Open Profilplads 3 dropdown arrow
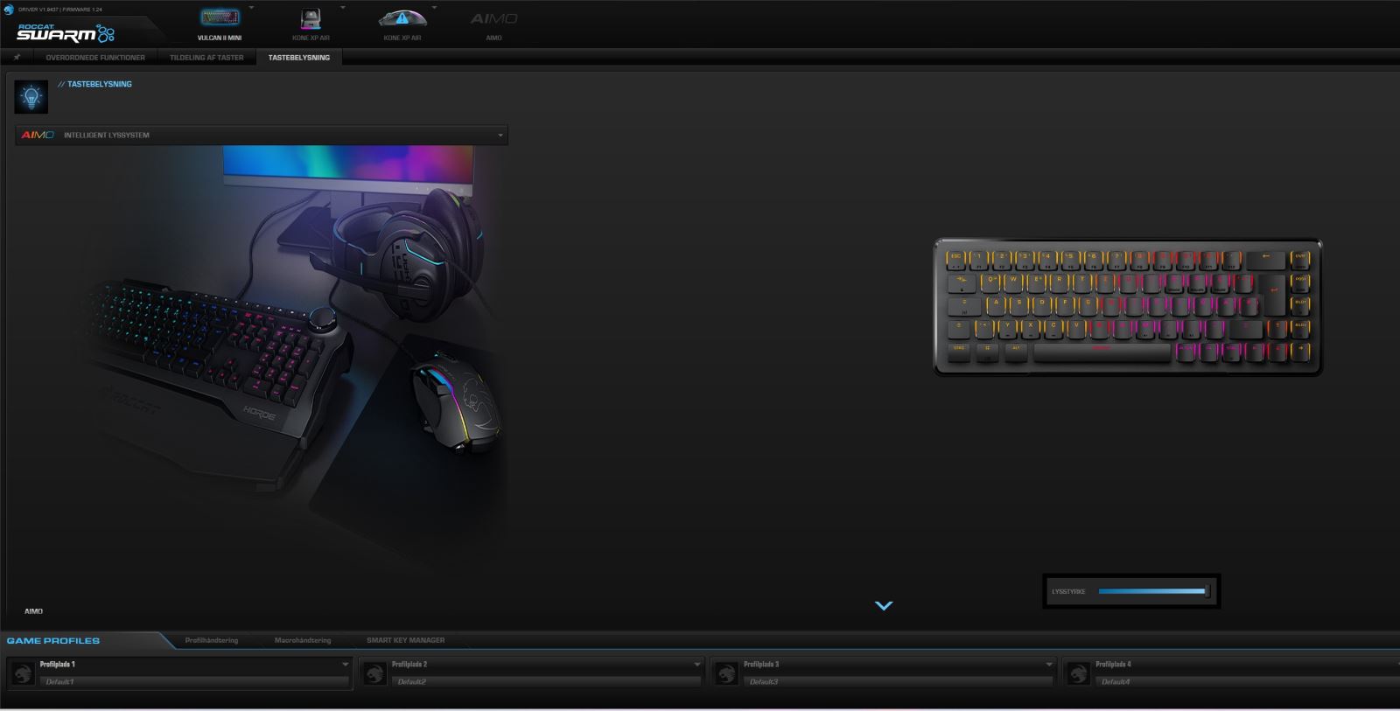The width and height of the screenshot is (1400, 711). [1048, 665]
